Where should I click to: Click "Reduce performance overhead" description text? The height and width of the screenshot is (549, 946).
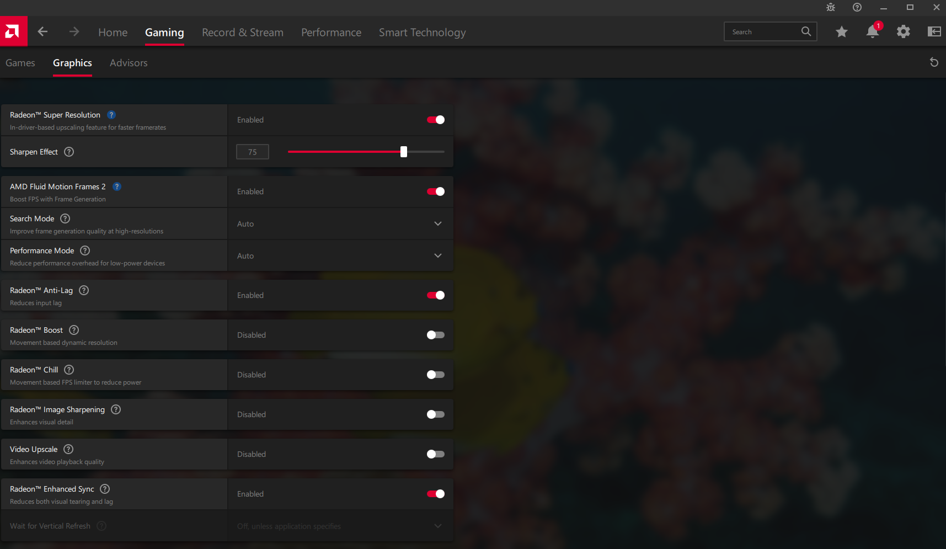coord(87,263)
